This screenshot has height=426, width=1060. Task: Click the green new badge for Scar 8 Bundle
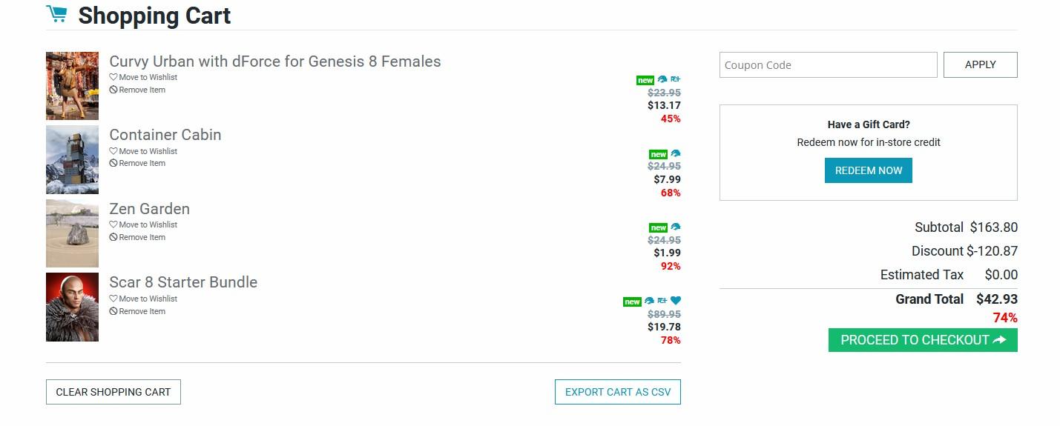[632, 302]
